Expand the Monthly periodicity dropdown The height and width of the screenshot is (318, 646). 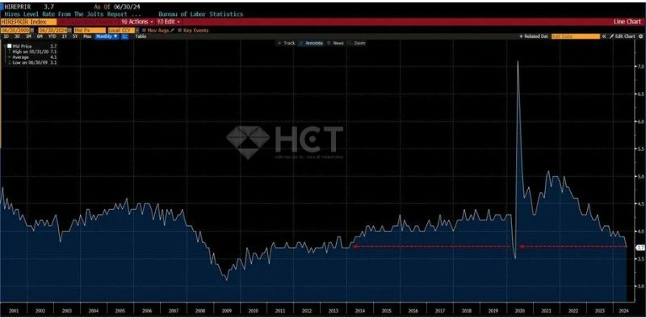107,36
